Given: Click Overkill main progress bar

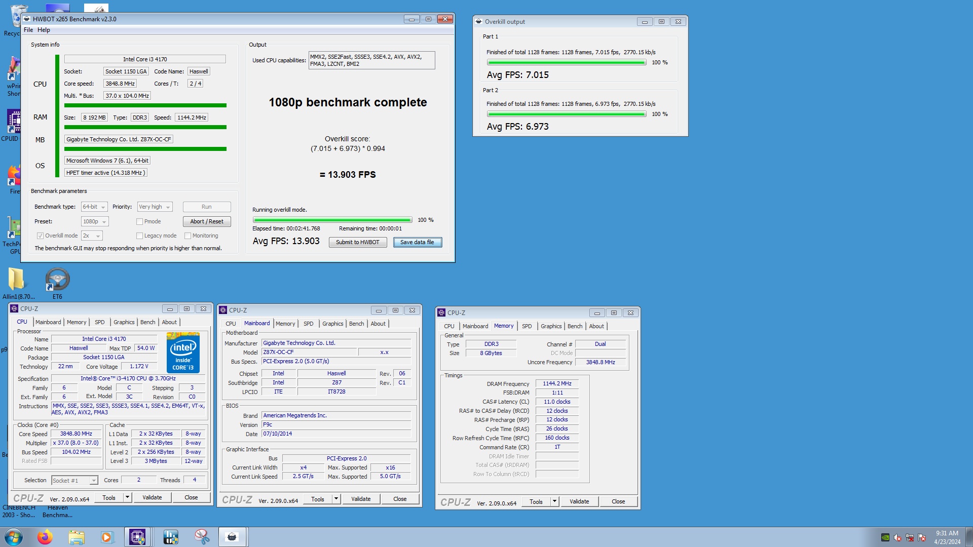Looking at the screenshot, I should pyautogui.click(x=332, y=220).
